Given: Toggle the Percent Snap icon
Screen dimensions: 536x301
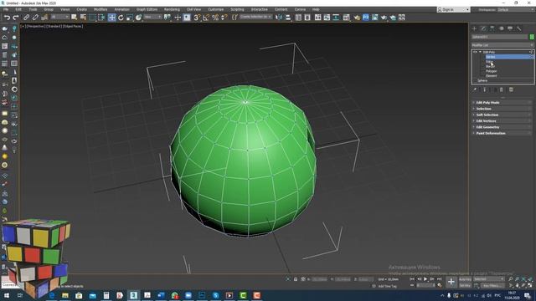Looking at the screenshot, I should [215, 18].
